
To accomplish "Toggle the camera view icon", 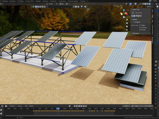I will (127, 26).
